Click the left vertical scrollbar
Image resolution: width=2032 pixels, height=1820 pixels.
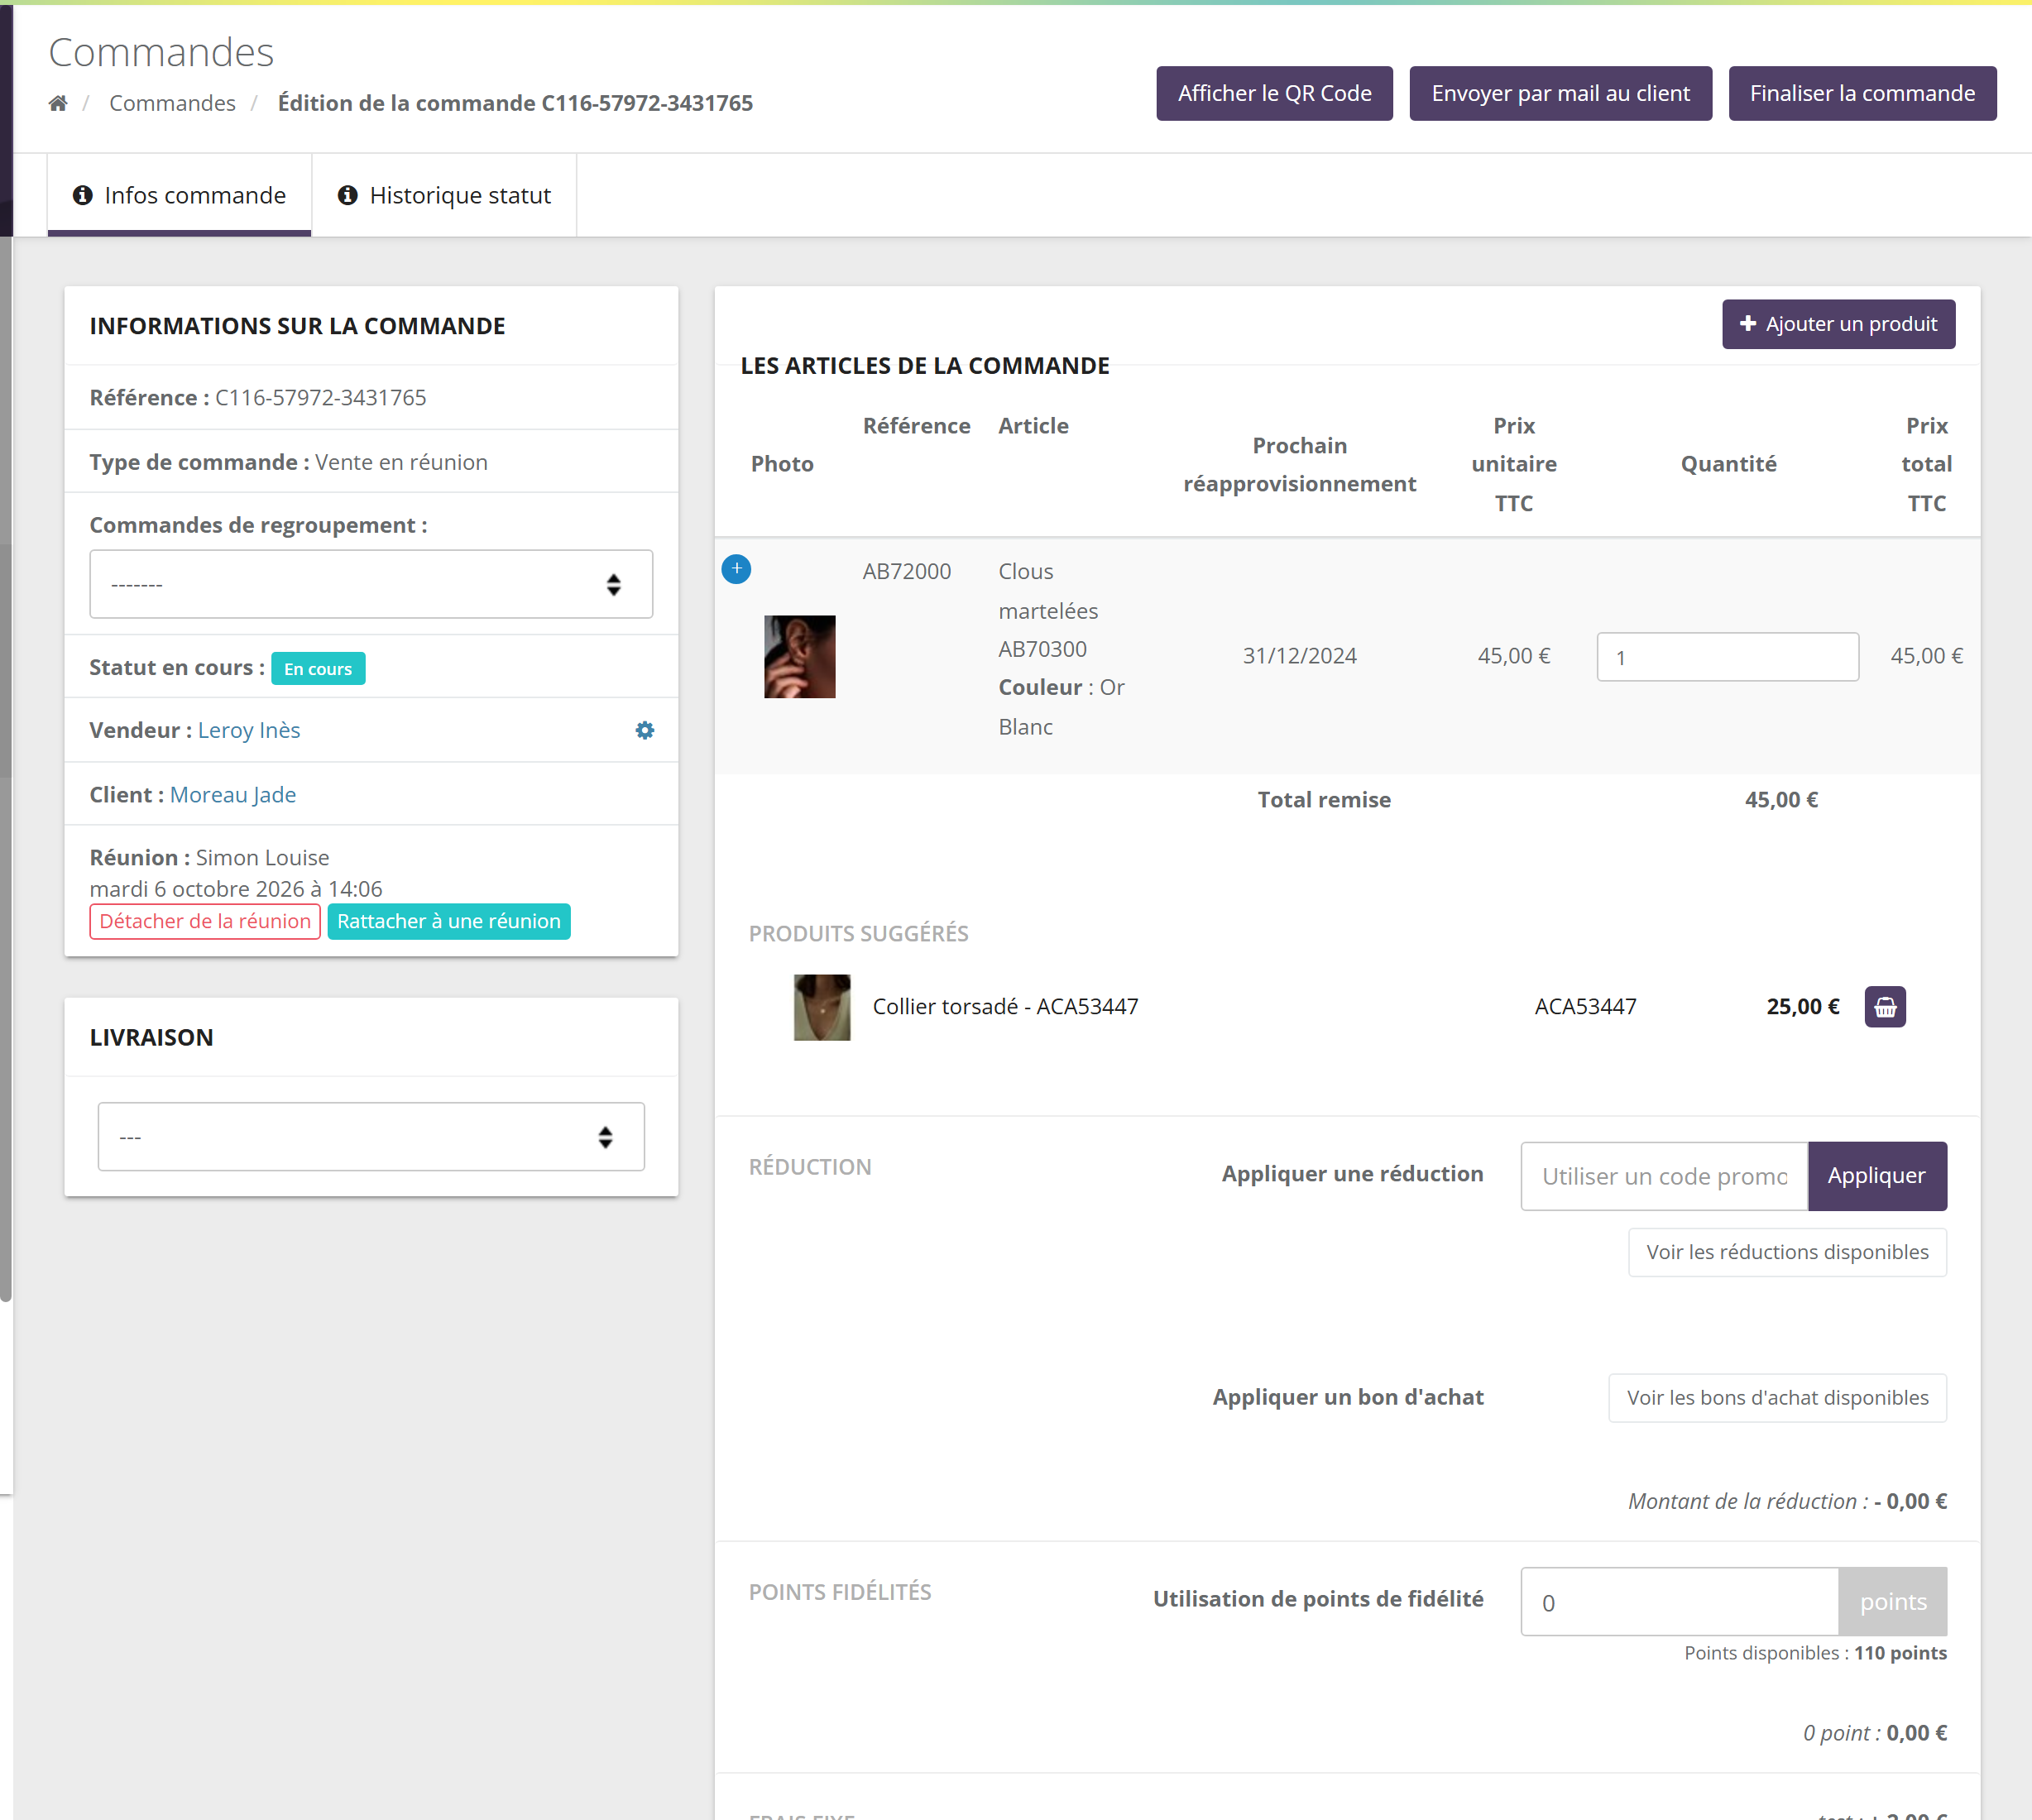point(6,770)
